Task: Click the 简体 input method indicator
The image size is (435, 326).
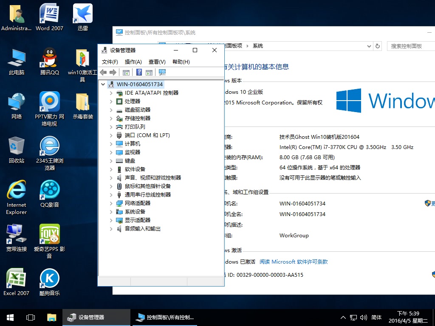Action: tap(376, 318)
